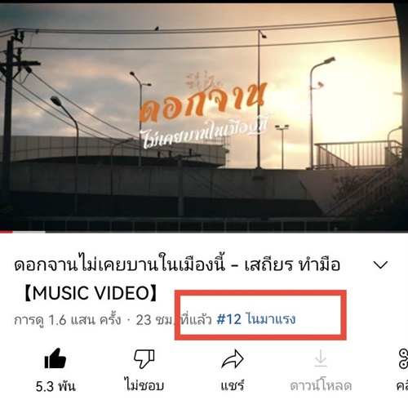Open the #12 trending link
408x400 pixels.
click(256, 319)
